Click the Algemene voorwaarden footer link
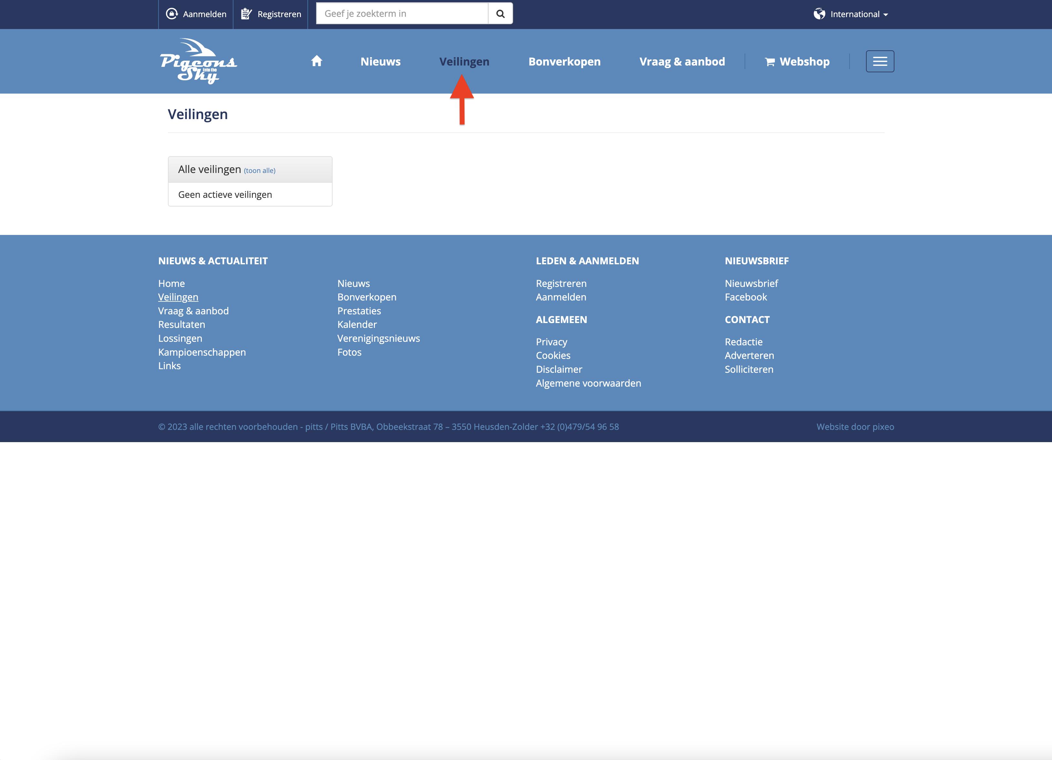This screenshot has width=1052, height=760. (588, 383)
